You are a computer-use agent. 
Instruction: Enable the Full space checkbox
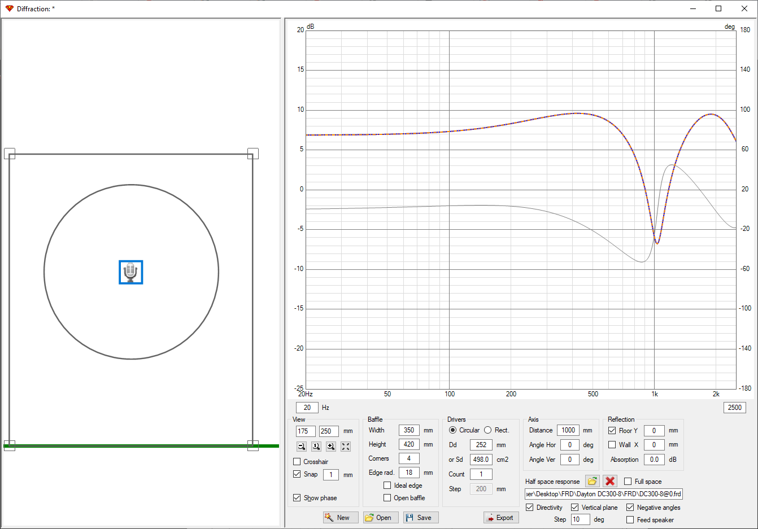click(x=628, y=482)
